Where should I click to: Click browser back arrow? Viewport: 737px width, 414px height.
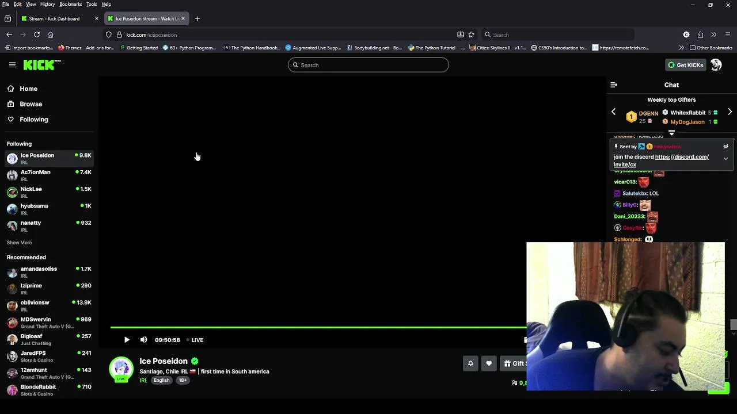pos(9,34)
